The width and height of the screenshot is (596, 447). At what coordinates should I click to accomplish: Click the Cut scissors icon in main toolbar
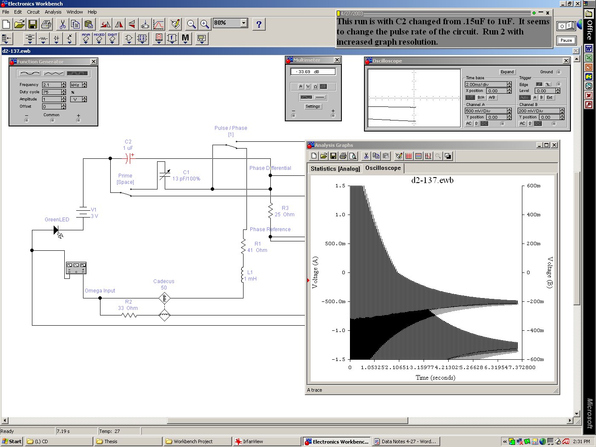pos(62,24)
